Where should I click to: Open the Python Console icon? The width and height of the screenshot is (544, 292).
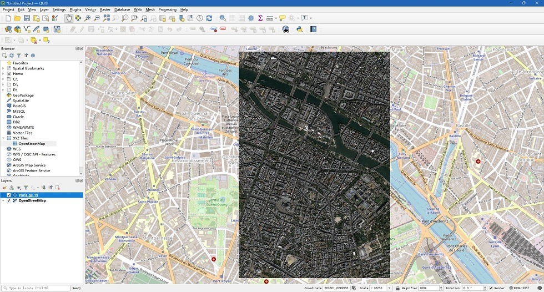pos(300,29)
